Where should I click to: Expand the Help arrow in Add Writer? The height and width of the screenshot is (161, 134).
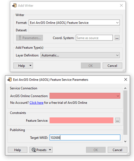click(x=30, y=66)
